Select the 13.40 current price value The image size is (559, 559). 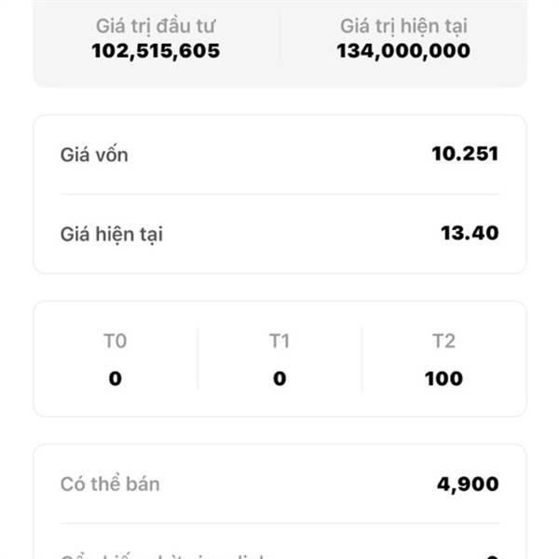coord(470,233)
